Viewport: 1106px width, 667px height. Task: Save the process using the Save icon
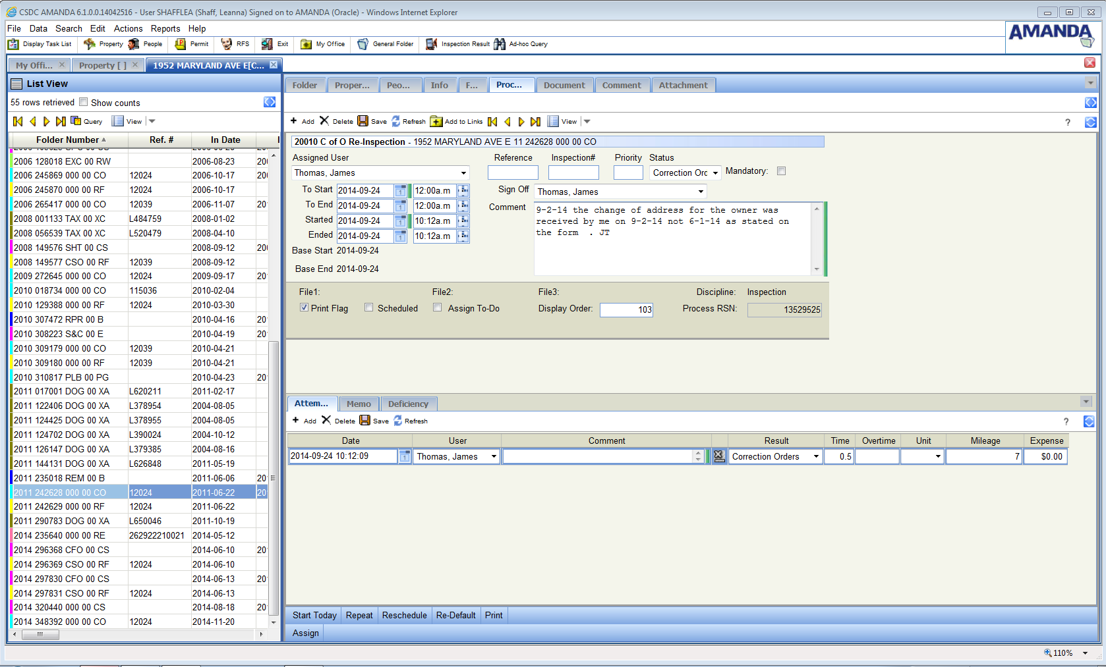tap(363, 121)
